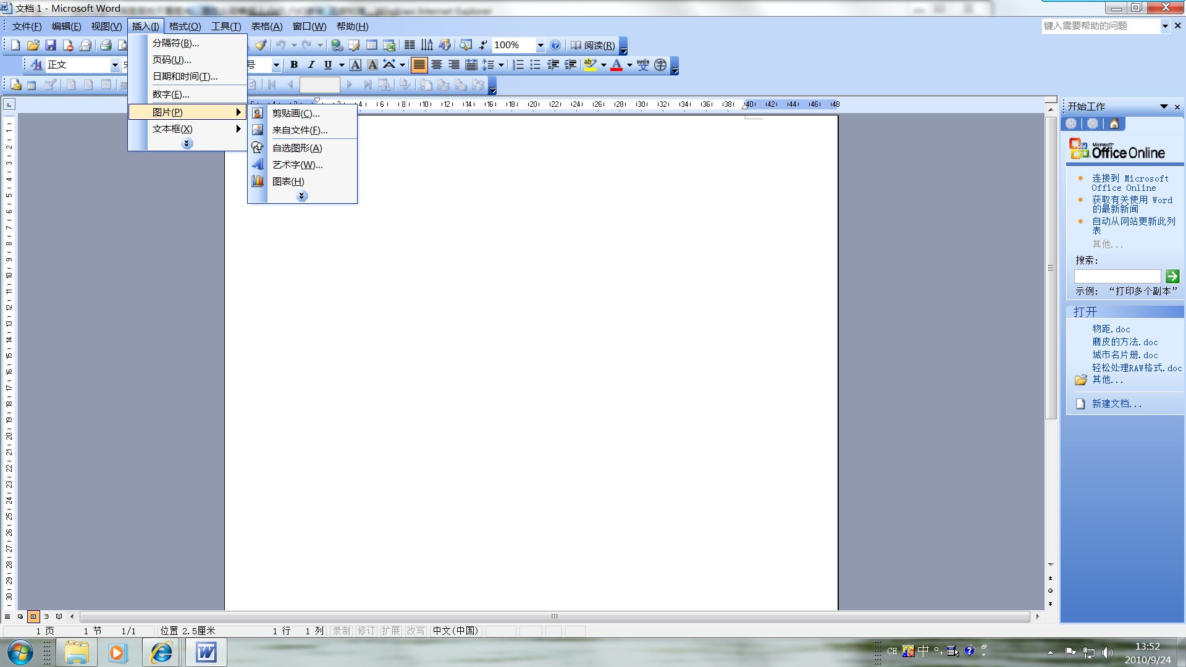Open the zoom 100% dropdown
1186x667 pixels.
tap(540, 45)
